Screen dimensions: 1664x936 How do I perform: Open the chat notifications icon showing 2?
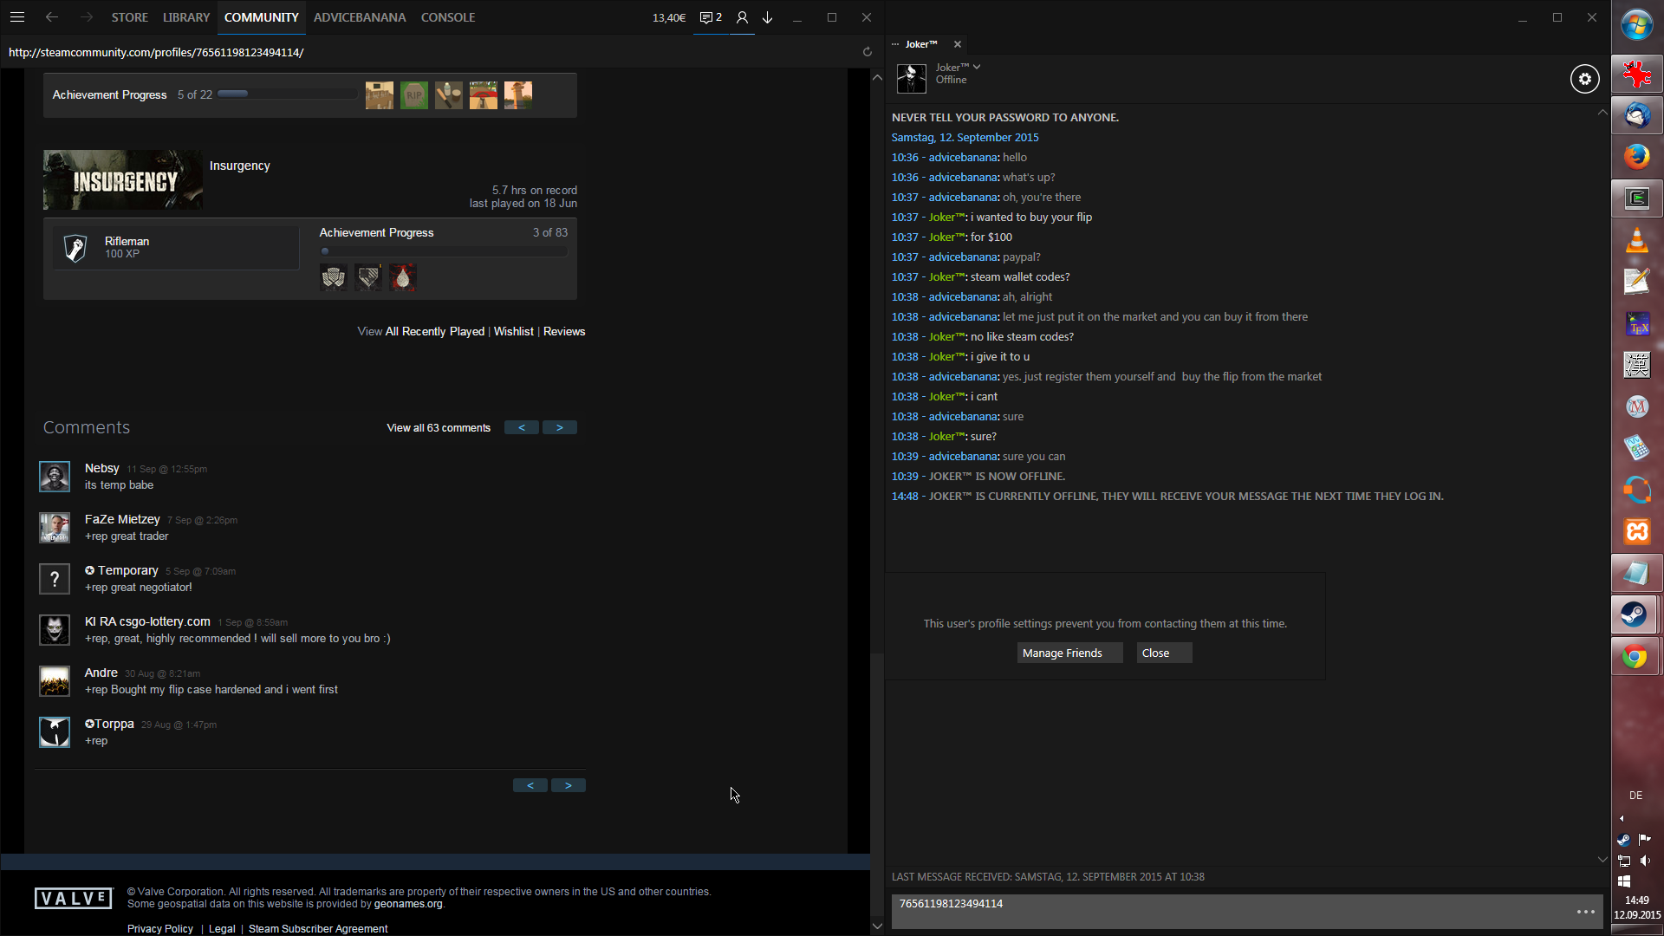711,17
